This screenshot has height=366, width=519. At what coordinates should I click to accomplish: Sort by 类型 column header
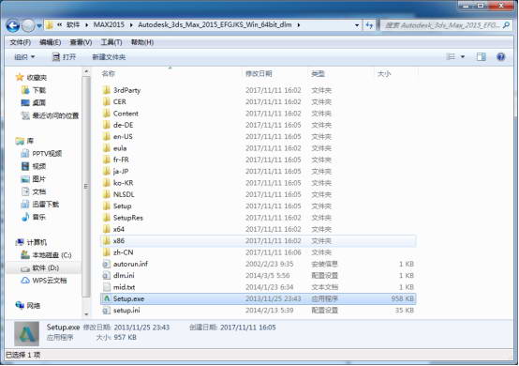click(x=319, y=73)
